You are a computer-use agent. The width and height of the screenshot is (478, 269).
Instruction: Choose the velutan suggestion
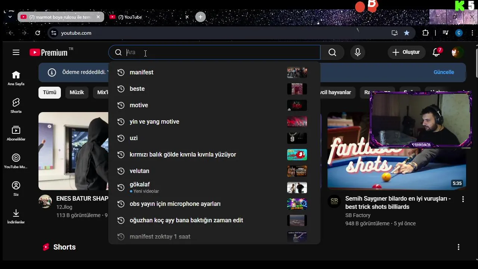(x=214, y=171)
